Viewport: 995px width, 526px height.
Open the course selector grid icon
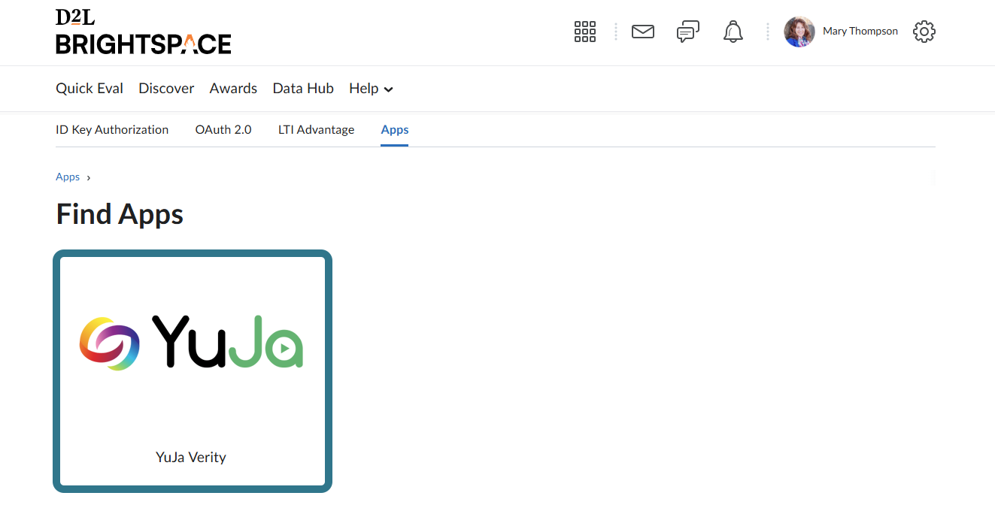584,32
